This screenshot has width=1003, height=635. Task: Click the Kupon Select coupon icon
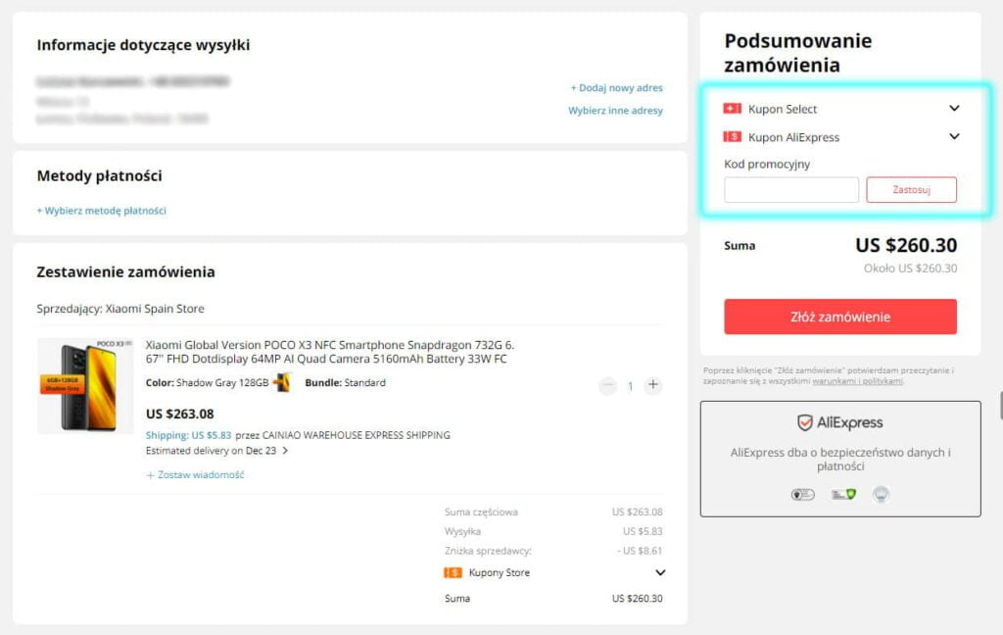click(734, 109)
